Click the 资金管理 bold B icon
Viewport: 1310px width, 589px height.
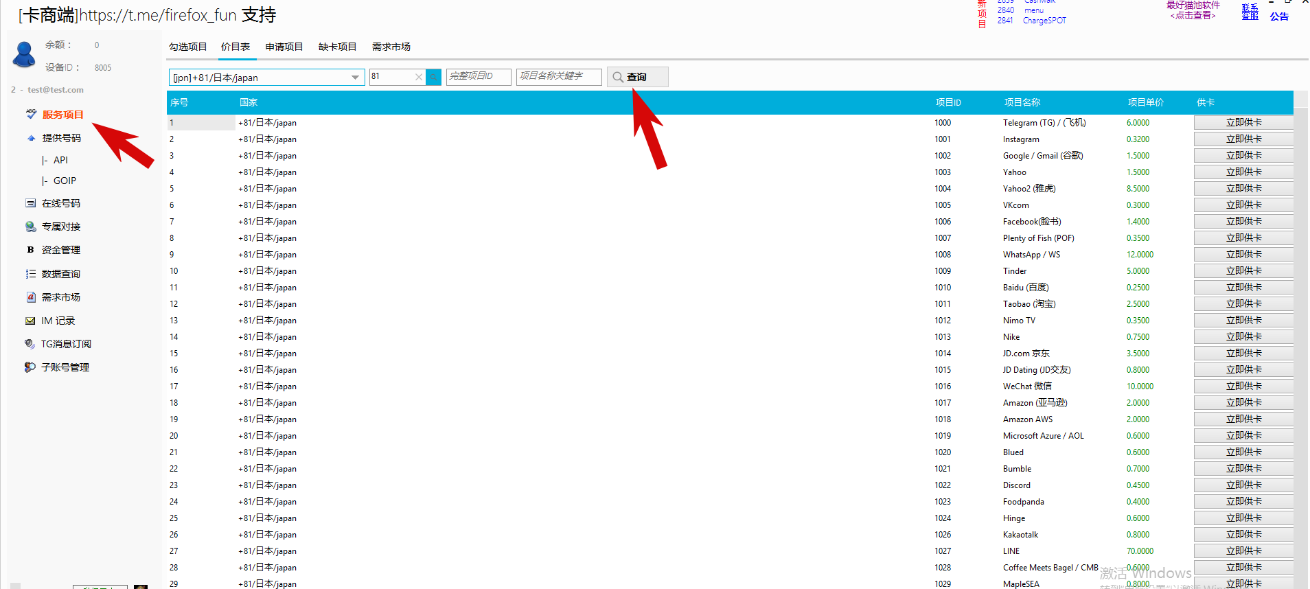pos(30,250)
